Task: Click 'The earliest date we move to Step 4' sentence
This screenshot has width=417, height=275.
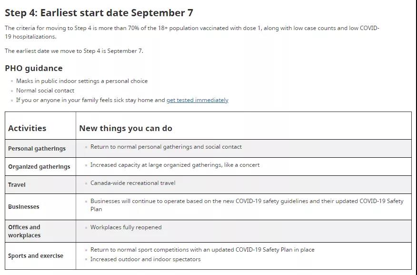Action: (74, 51)
